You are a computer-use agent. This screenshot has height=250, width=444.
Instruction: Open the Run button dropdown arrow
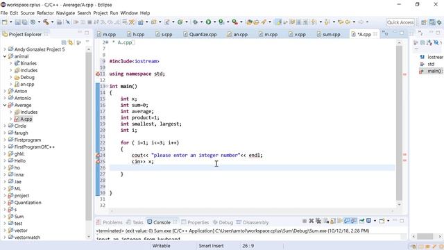coord(214,22)
